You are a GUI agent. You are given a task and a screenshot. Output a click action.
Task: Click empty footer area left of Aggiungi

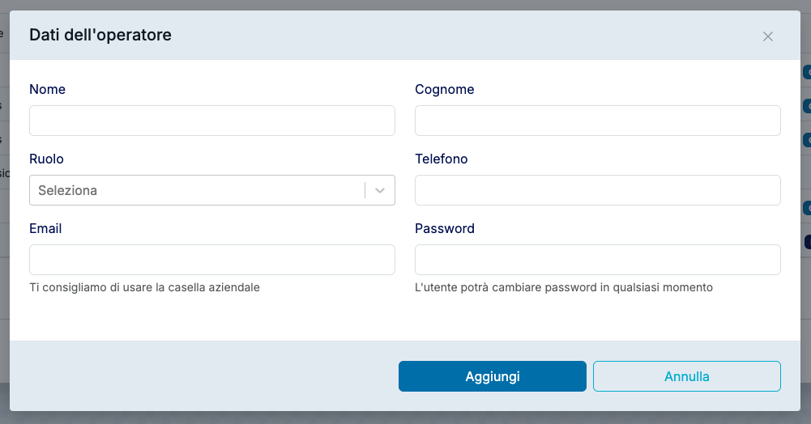coord(203,376)
